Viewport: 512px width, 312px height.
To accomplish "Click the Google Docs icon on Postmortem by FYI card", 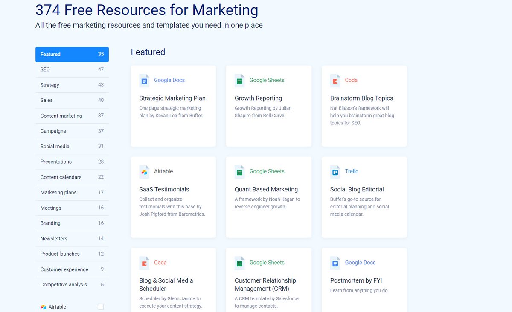I will point(335,263).
